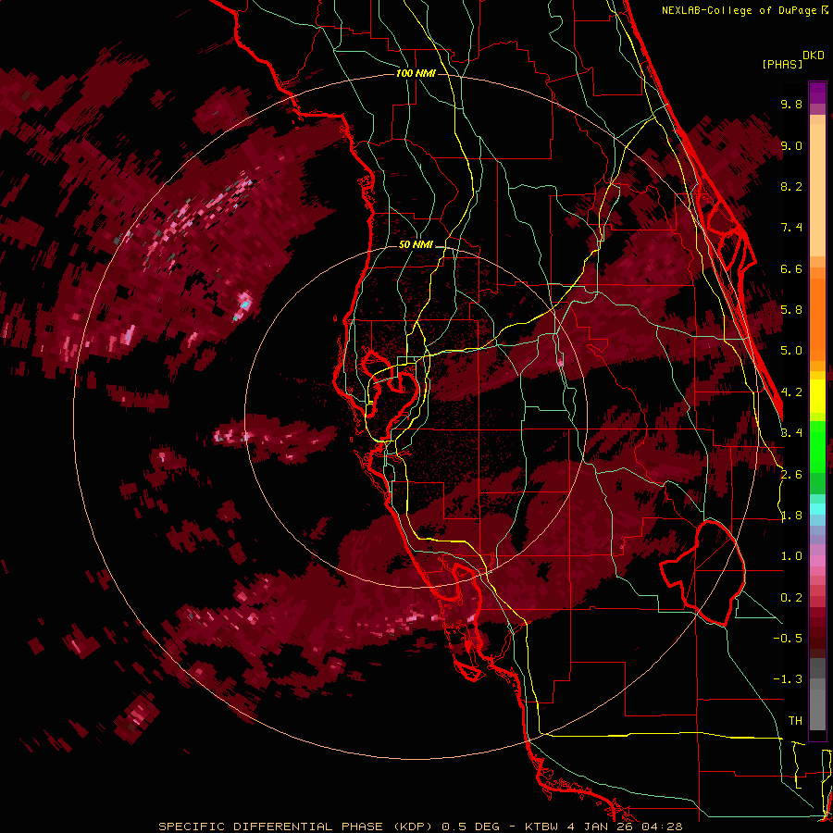Click the DKD label above the color scale
Image resolution: width=833 pixels, height=833 pixels.
coord(814,56)
